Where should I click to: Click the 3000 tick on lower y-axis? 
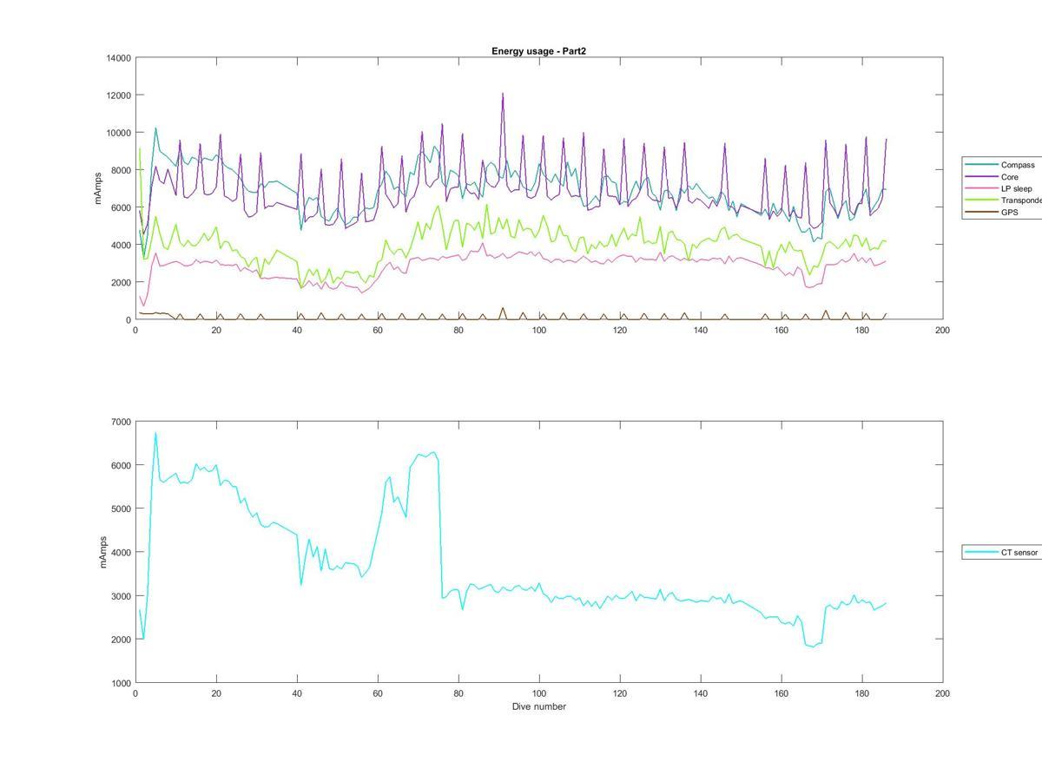(122, 596)
